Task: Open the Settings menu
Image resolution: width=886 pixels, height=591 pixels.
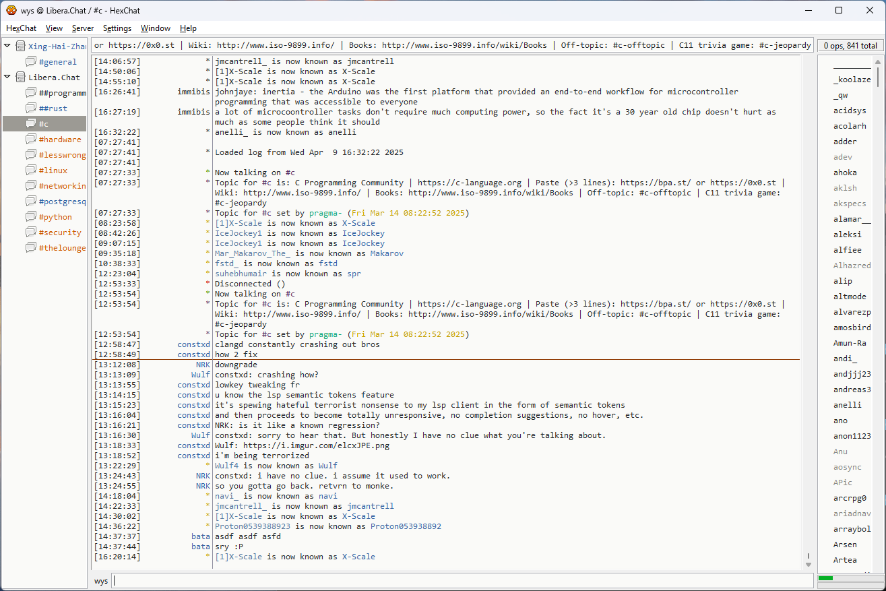Action: tap(117, 28)
